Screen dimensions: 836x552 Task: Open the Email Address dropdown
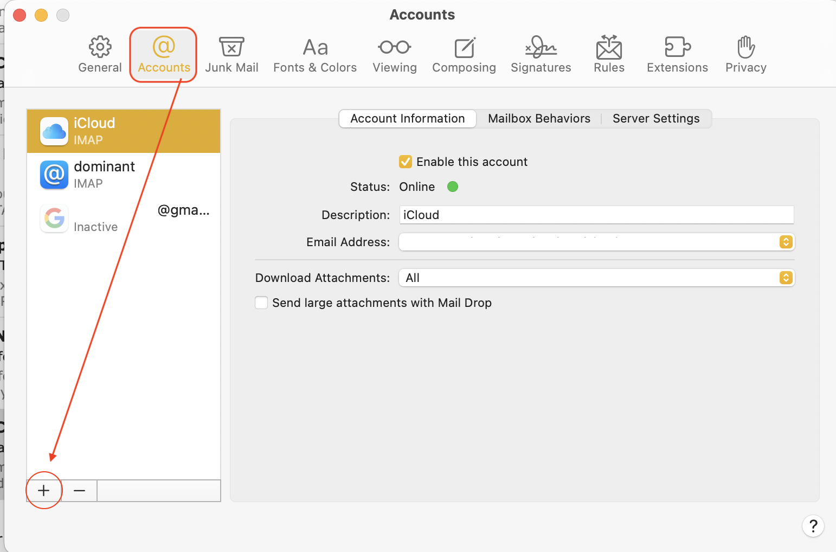click(x=596, y=242)
